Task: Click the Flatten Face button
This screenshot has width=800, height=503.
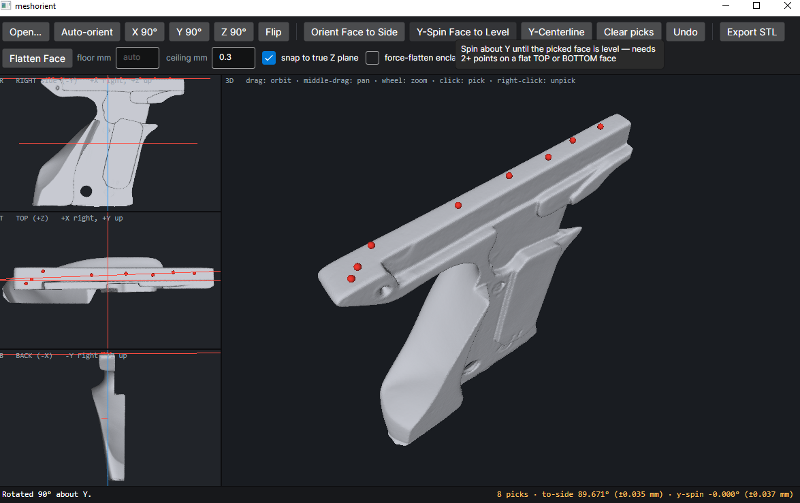Action: (37, 58)
